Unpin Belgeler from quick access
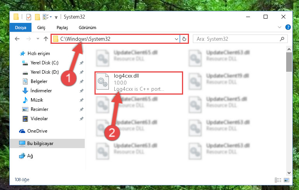The image size is (299, 190). 81,81
